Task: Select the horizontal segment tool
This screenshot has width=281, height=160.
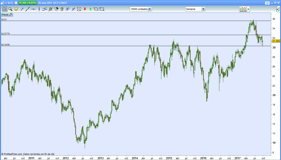Action: 33,9
